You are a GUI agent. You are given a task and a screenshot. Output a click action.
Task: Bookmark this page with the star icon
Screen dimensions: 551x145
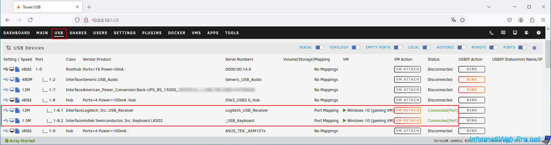[462, 20]
